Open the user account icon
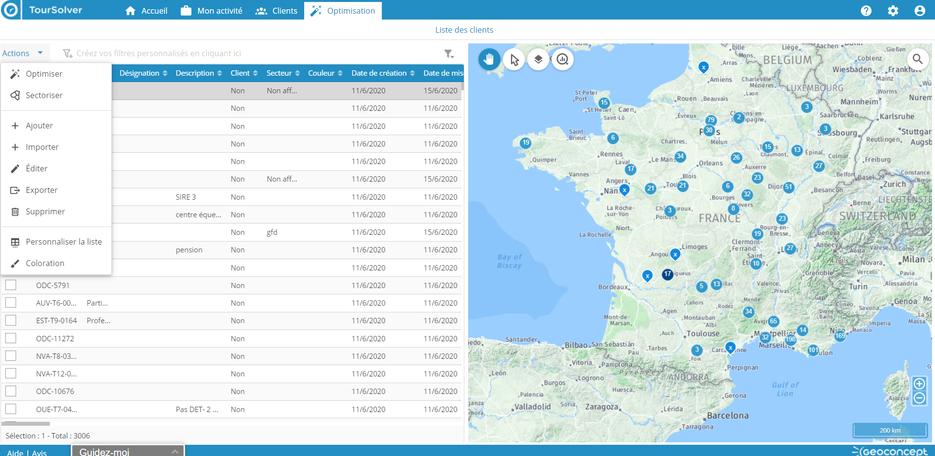The width and height of the screenshot is (935, 456). pyautogui.click(x=919, y=11)
